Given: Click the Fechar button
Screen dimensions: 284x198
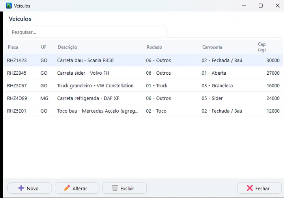Looking at the screenshot, I should click(x=260, y=188).
